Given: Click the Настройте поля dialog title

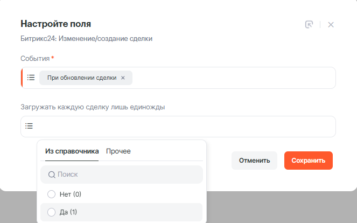Looking at the screenshot, I should tap(55, 24).
